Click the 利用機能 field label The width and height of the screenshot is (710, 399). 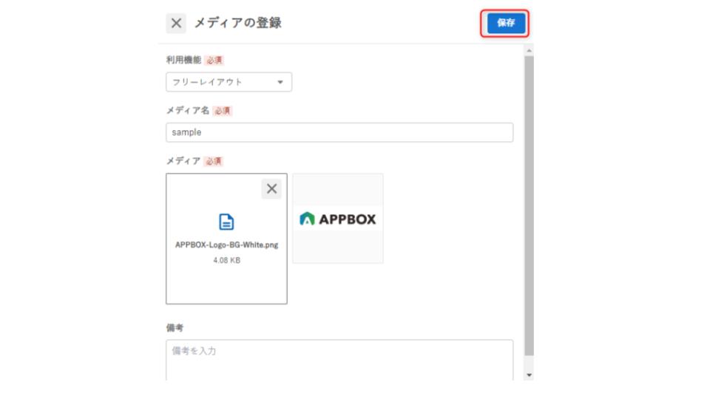click(183, 60)
